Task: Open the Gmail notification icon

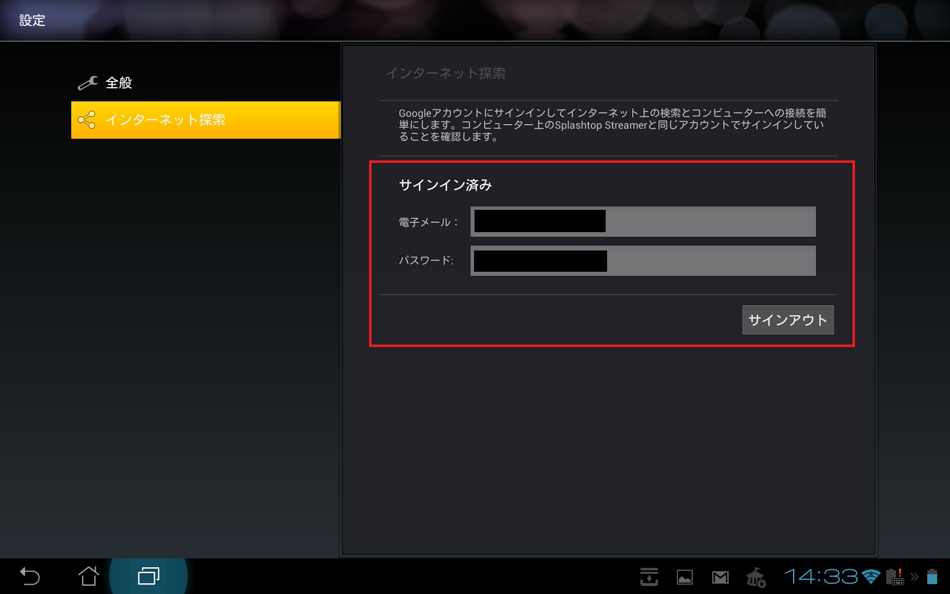Action: pyautogui.click(x=720, y=577)
